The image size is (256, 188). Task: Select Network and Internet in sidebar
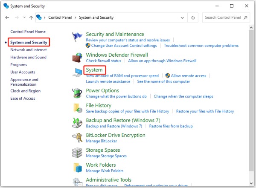click(x=29, y=50)
